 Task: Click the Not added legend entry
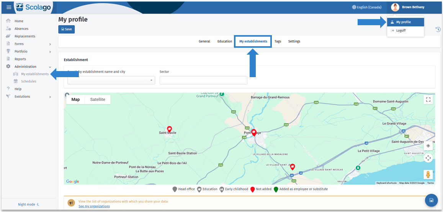261,189
